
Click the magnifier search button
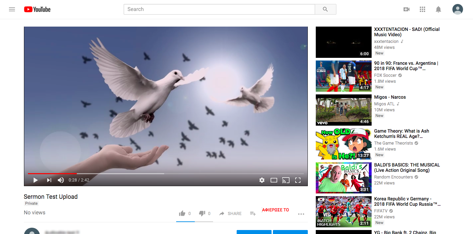pos(325,9)
